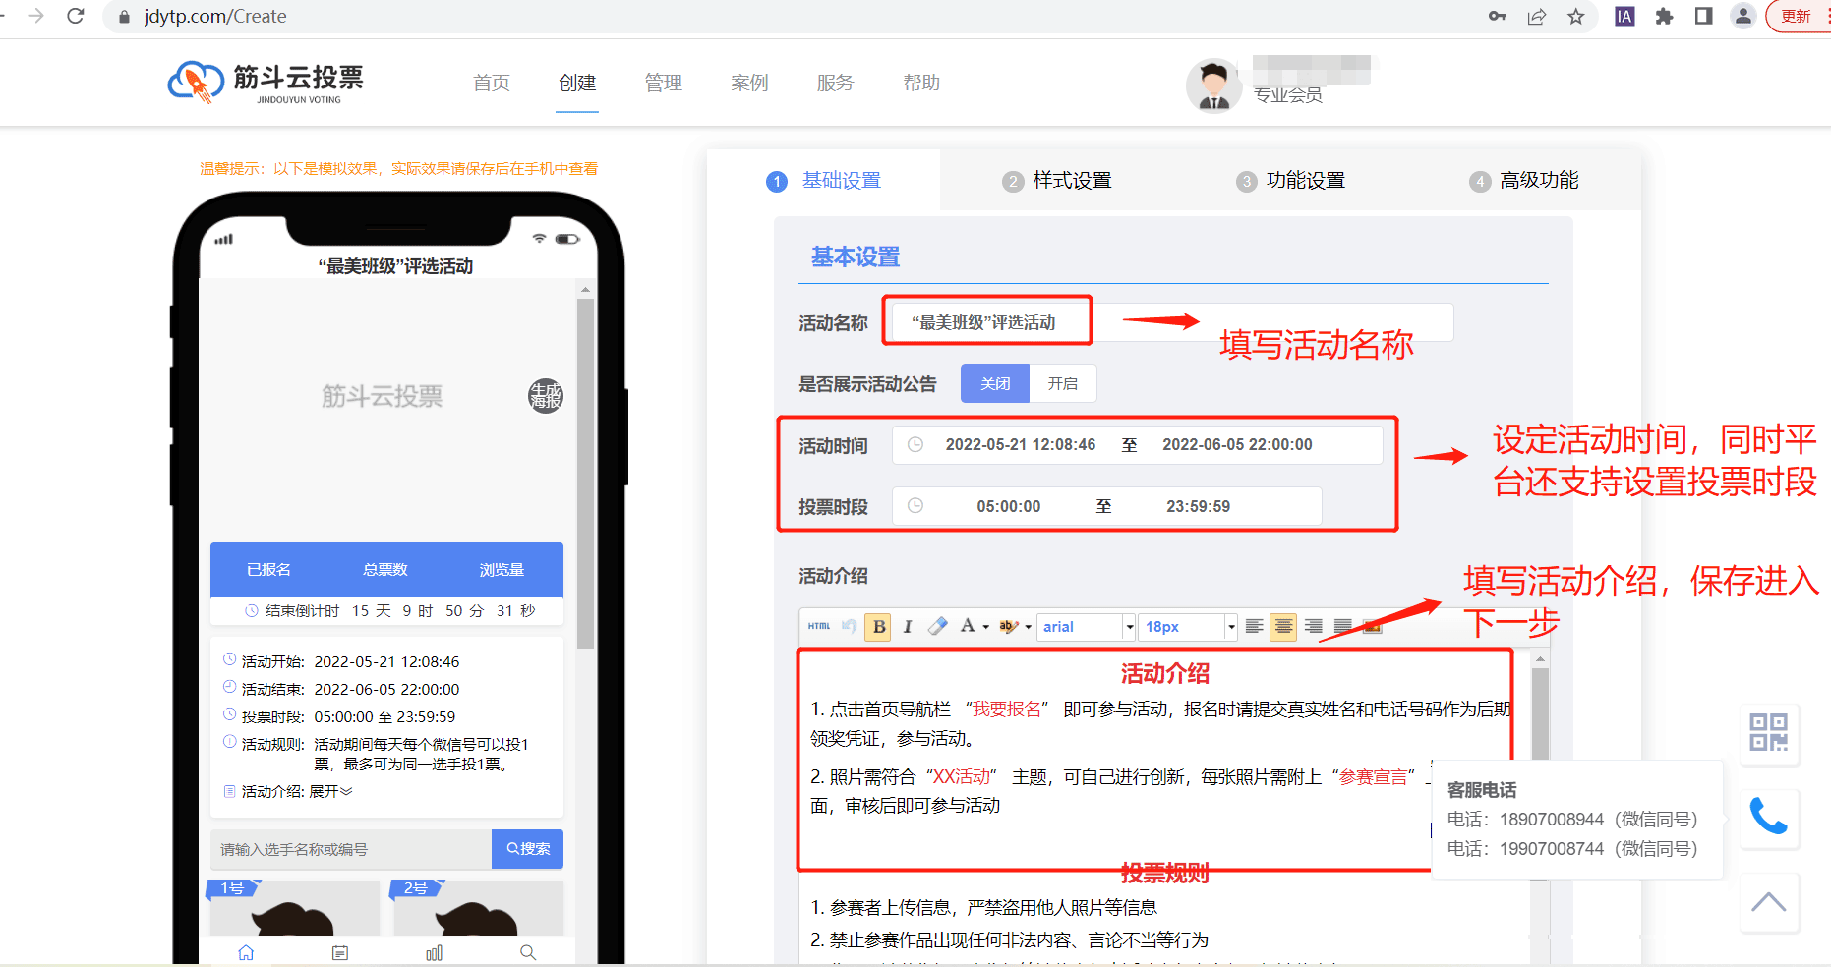This screenshot has width=1831, height=967.
Task: Click the share page icon in address bar
Action: (1537, 16)
